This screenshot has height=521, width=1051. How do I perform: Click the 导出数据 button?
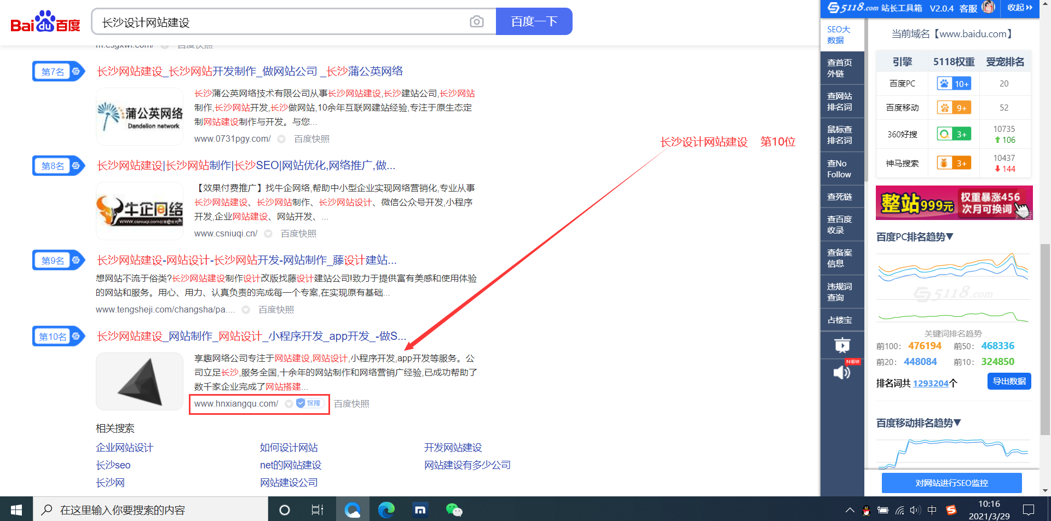1009,381
